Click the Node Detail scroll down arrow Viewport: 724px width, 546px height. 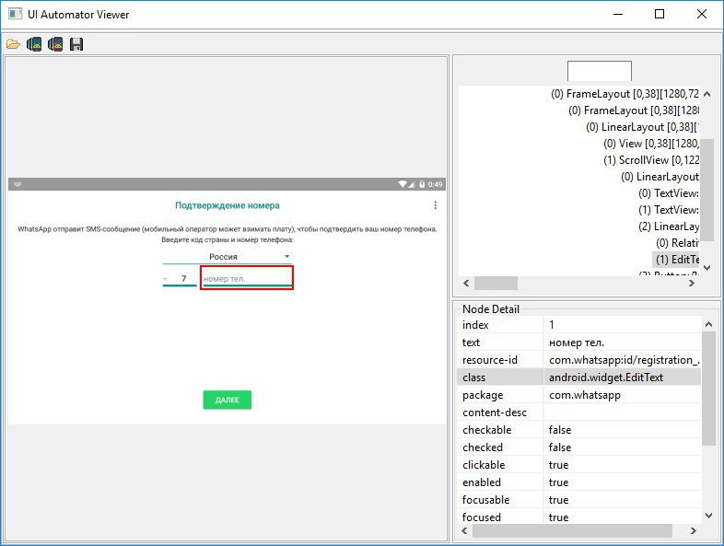tap(708, 516)
